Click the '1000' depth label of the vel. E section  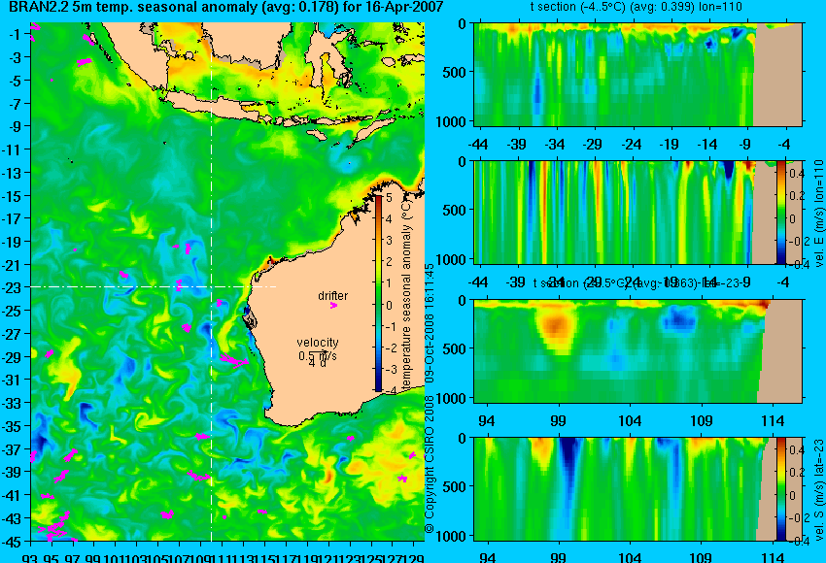point(450,259)
